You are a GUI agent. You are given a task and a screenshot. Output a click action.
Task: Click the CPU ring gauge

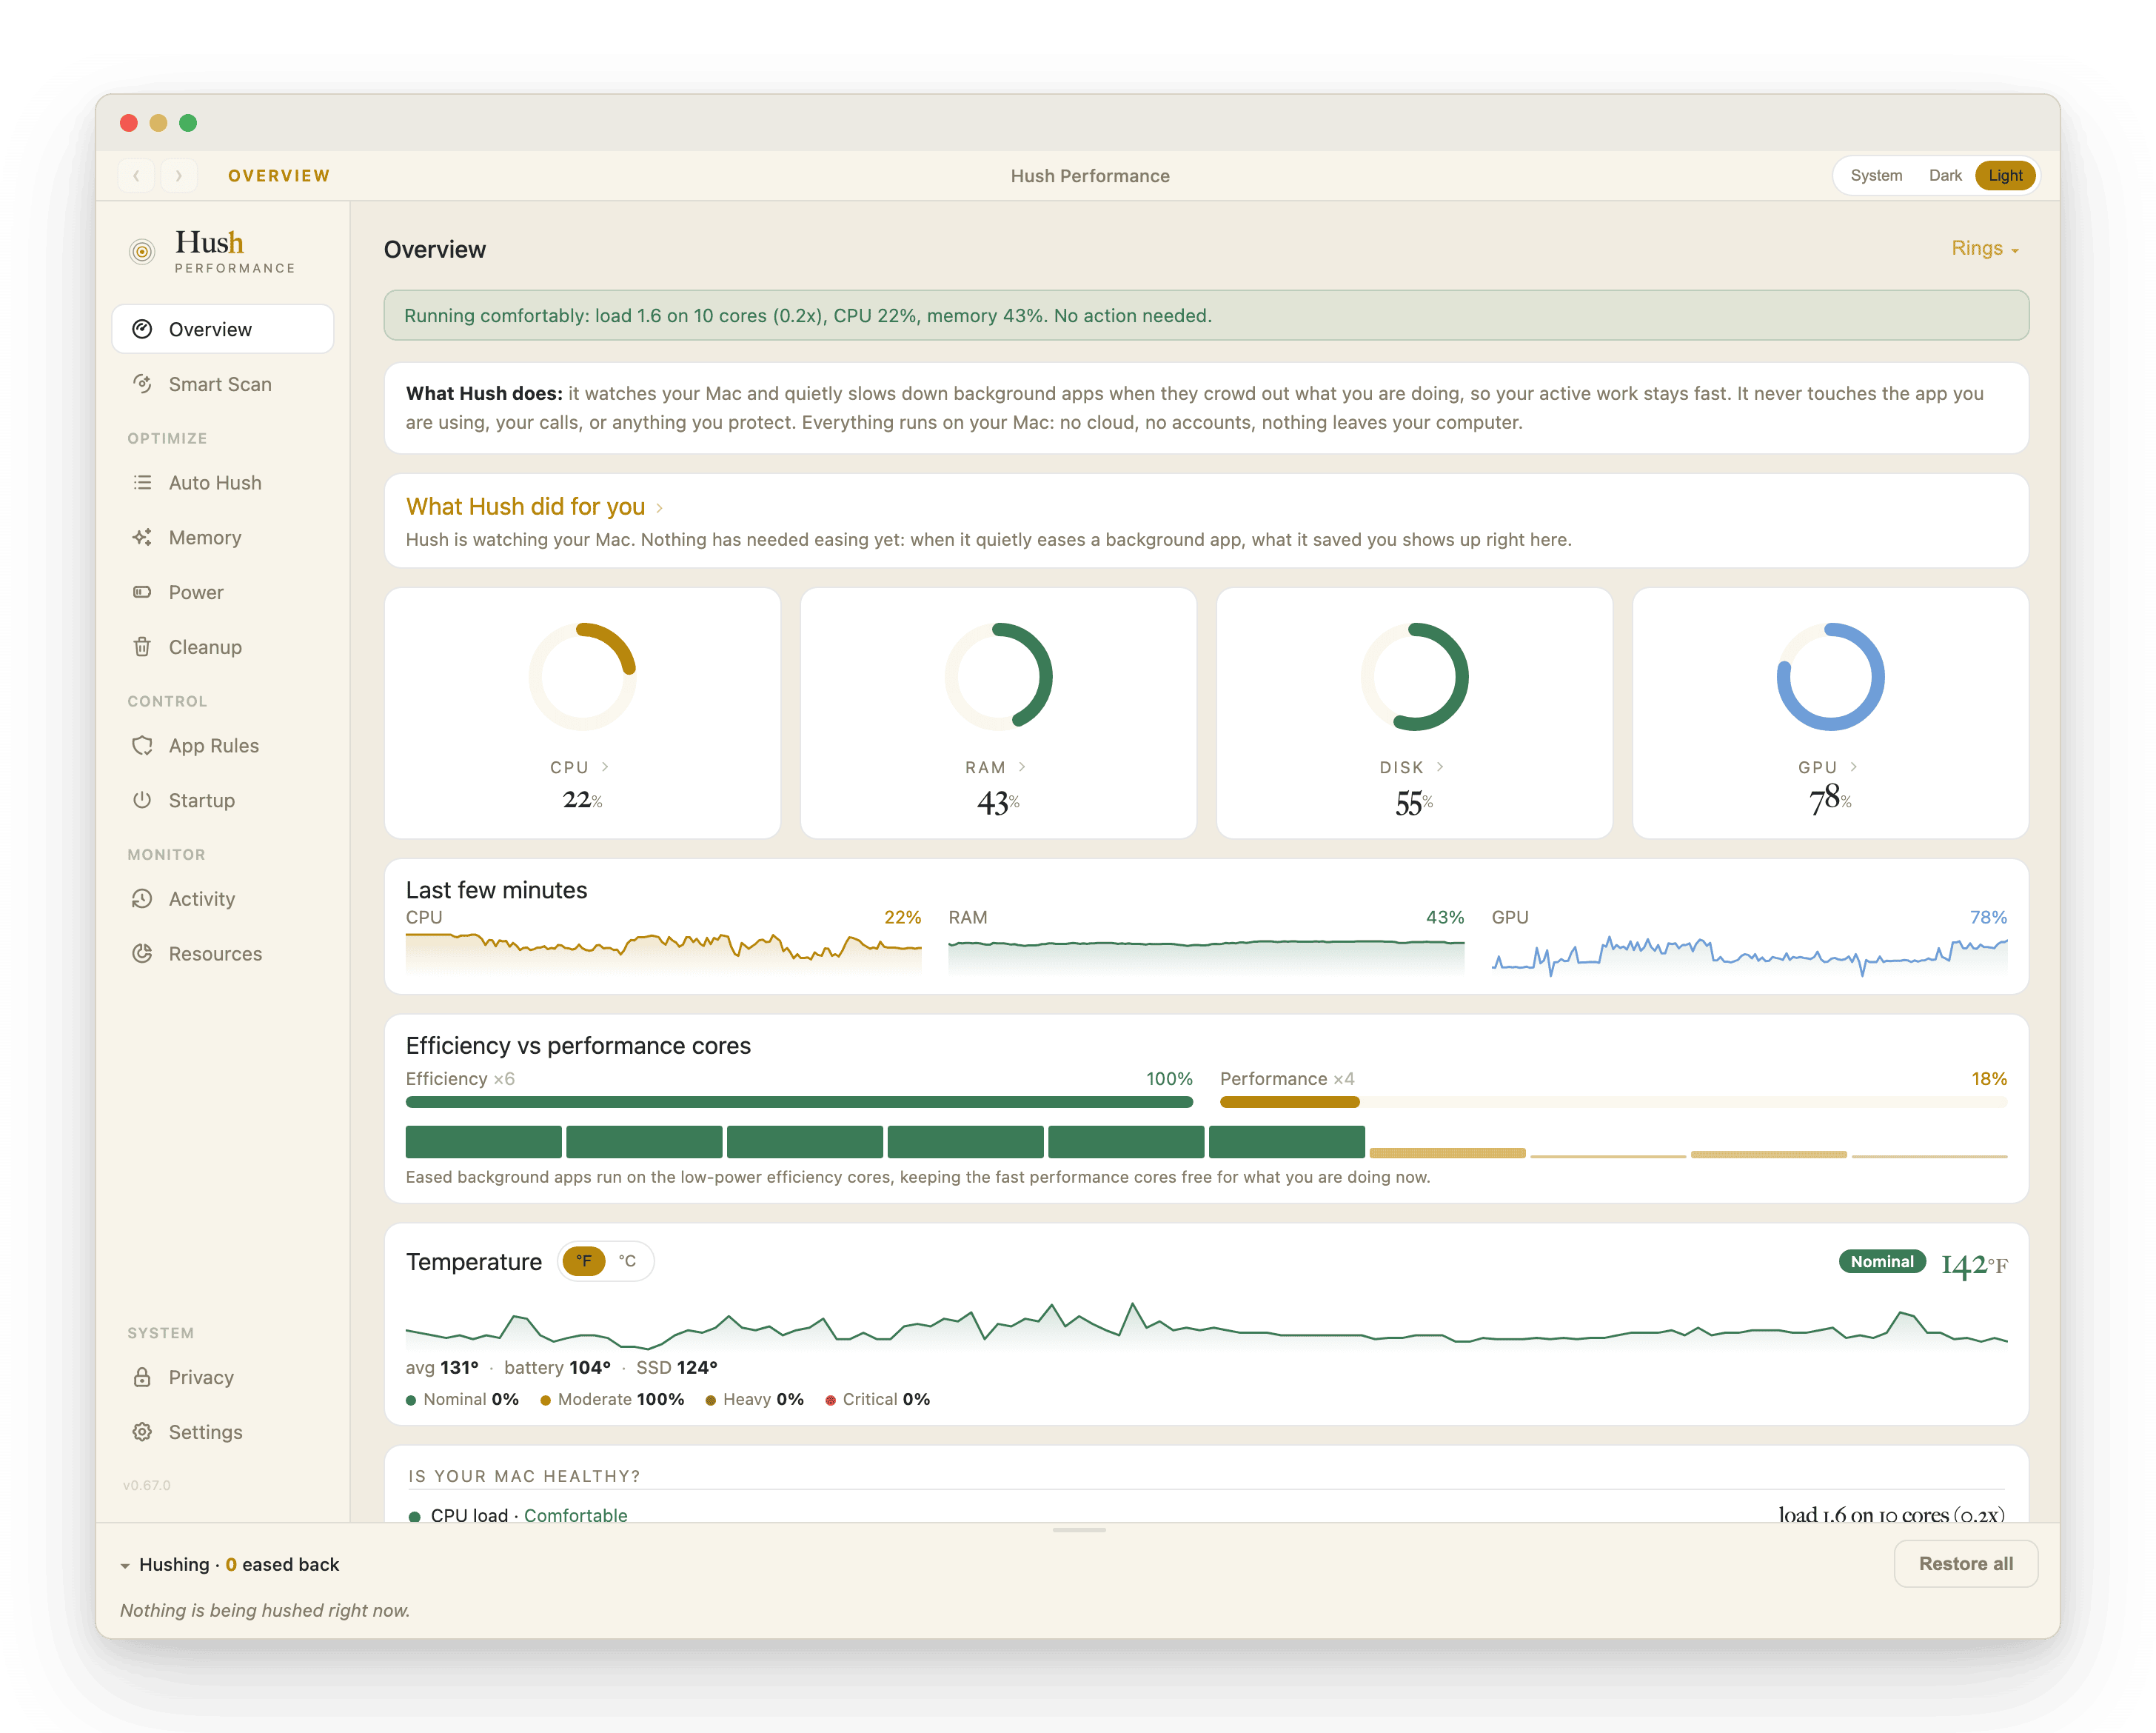[x=582, y=676]
